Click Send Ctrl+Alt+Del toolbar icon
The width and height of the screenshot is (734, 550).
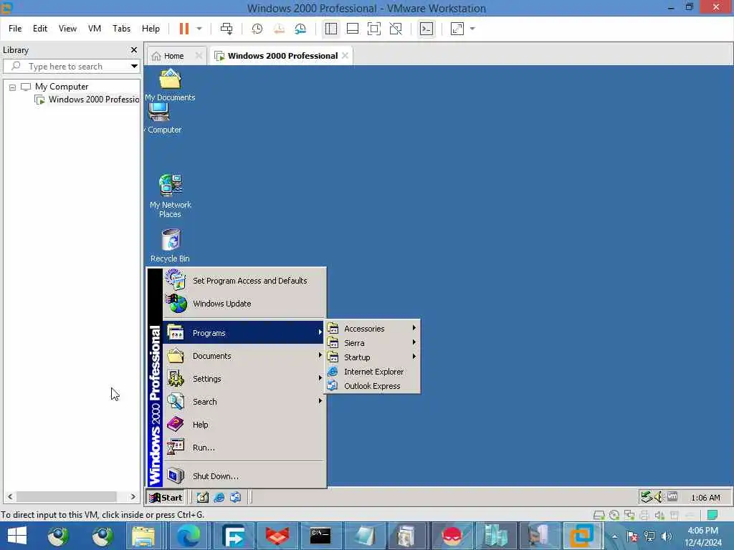coord(227,29)
